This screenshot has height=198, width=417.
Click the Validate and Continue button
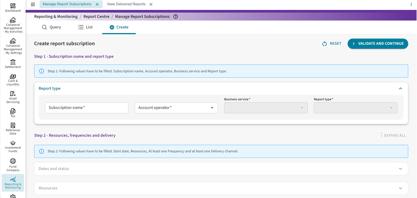point(378,44)
